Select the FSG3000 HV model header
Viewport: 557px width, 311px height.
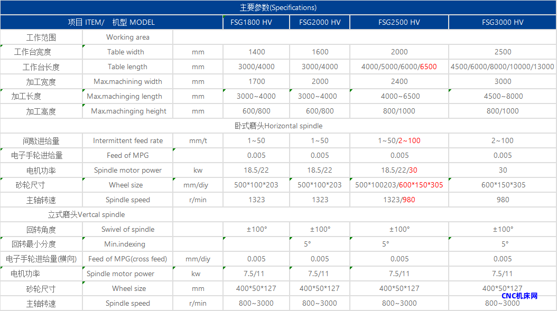point(503,22)
